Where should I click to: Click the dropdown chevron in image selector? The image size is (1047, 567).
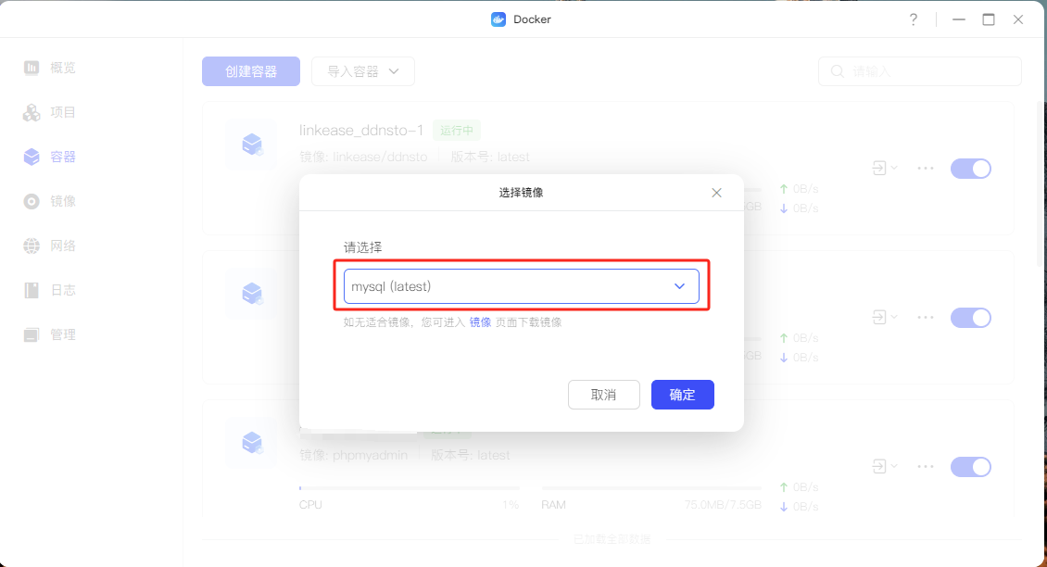coord(679,286)
